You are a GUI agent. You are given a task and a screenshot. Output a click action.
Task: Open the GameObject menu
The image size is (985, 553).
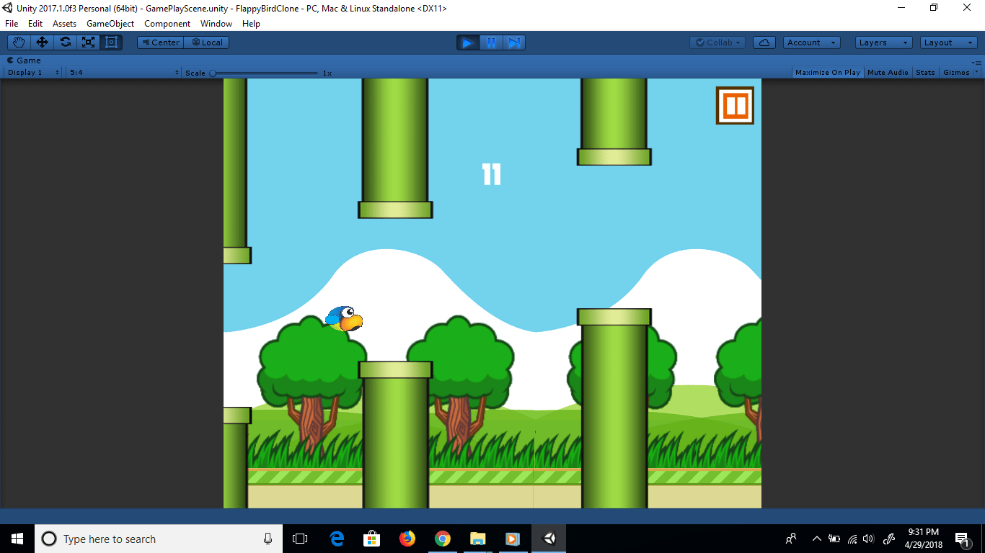110,24
